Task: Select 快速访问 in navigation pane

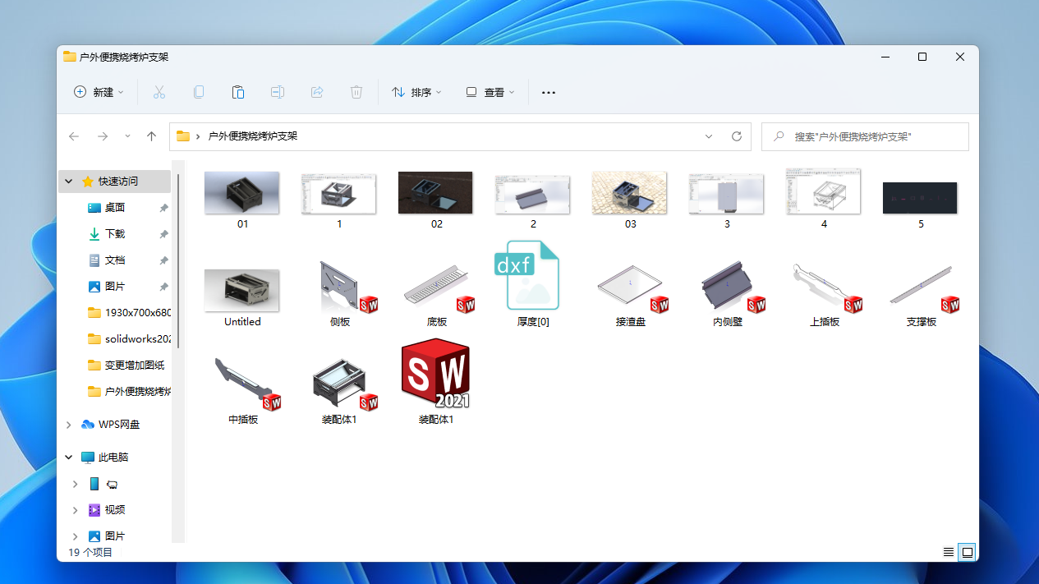Action: pos(114,182)
